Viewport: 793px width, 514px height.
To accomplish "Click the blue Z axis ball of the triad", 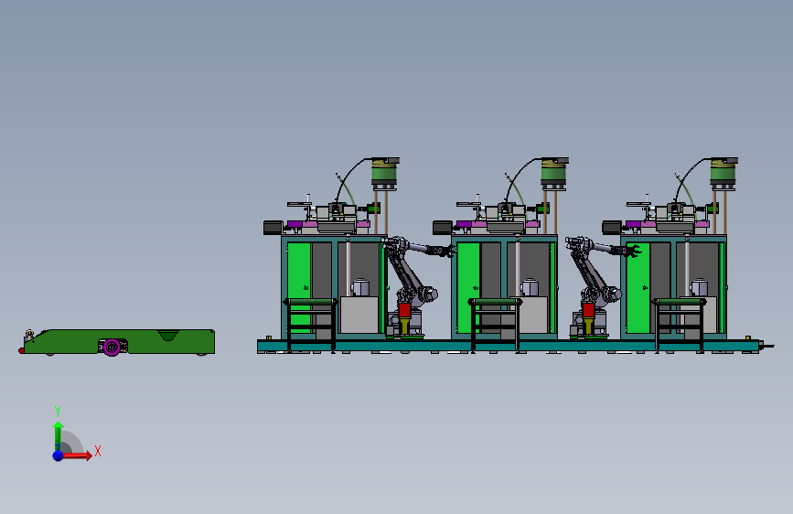I will pos(59,455).
